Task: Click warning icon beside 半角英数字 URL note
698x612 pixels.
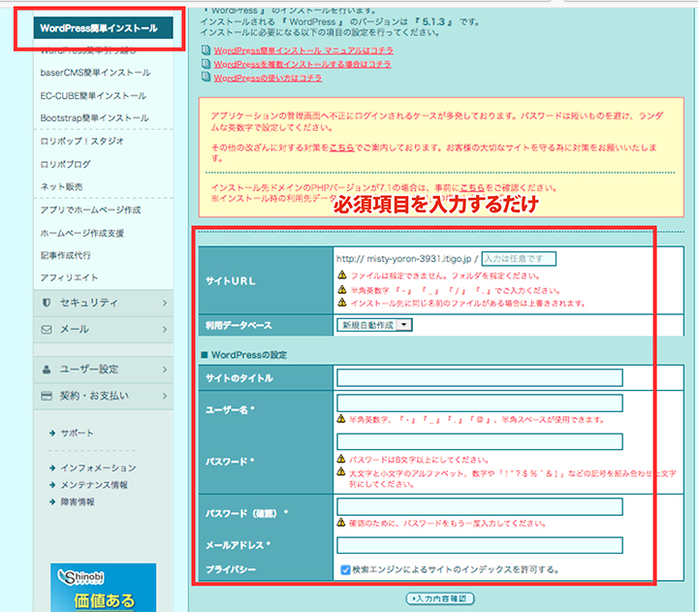Action: [x=342, y=290]
